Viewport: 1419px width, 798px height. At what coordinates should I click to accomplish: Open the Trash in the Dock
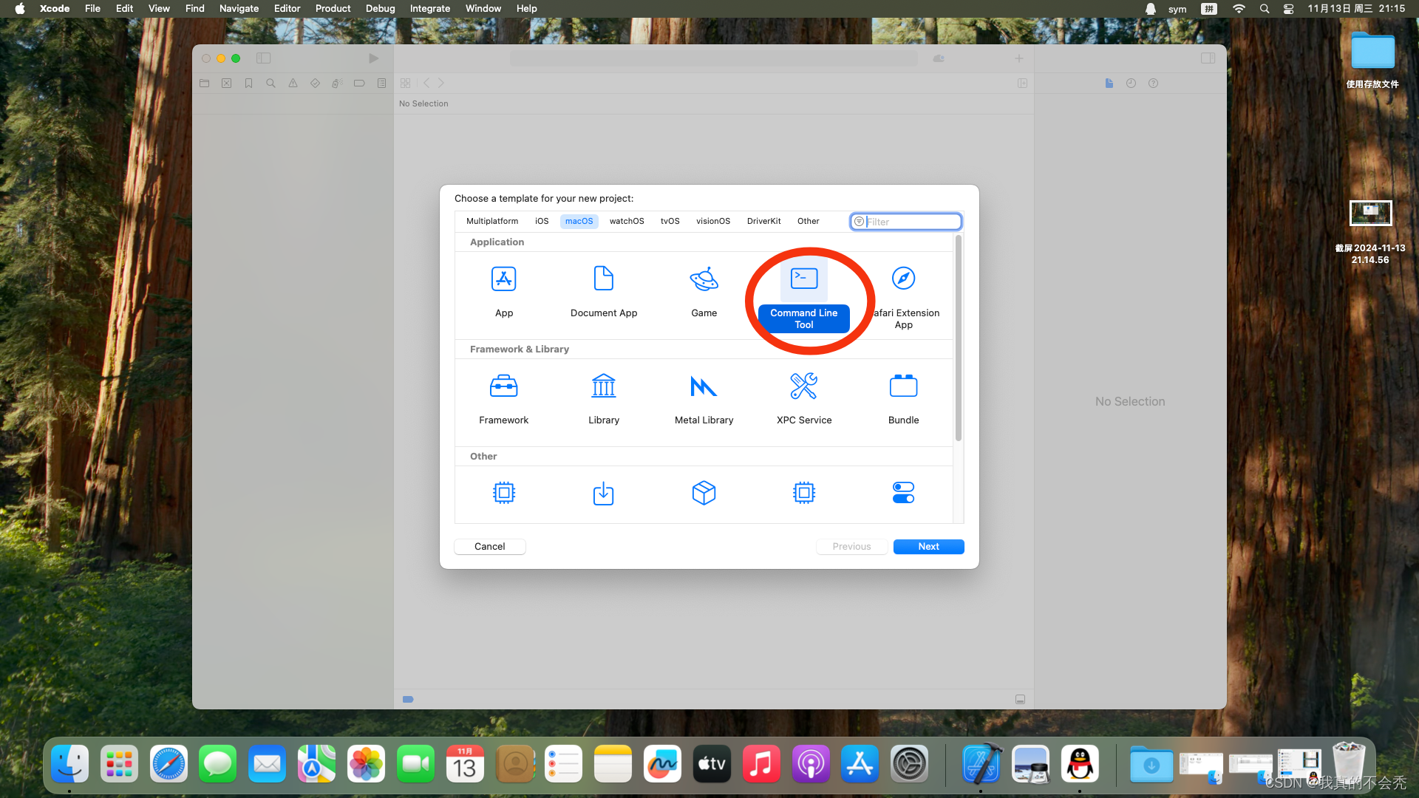(x=1350, y=764)
